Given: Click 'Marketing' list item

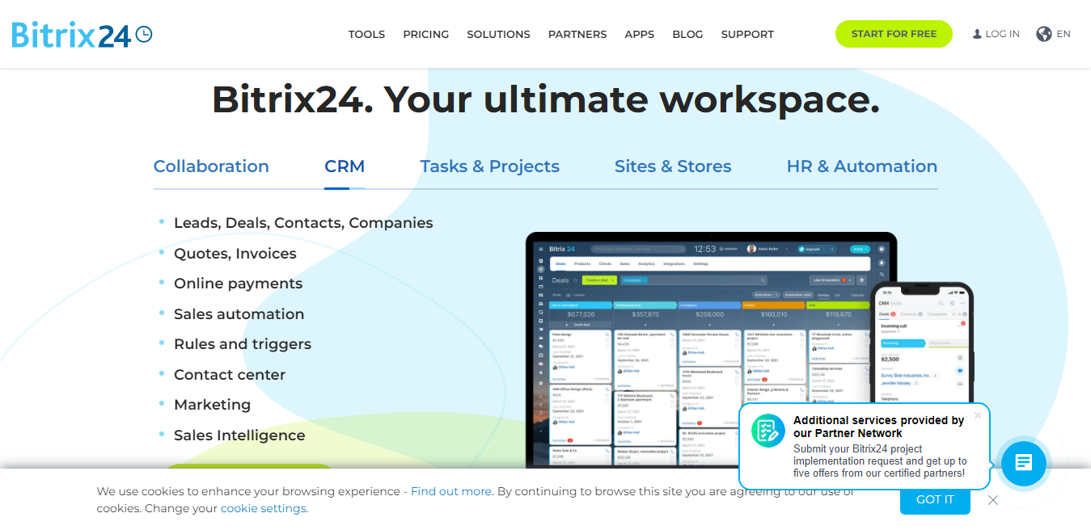Looking at the screenshot, I should (x=213, y=405).
